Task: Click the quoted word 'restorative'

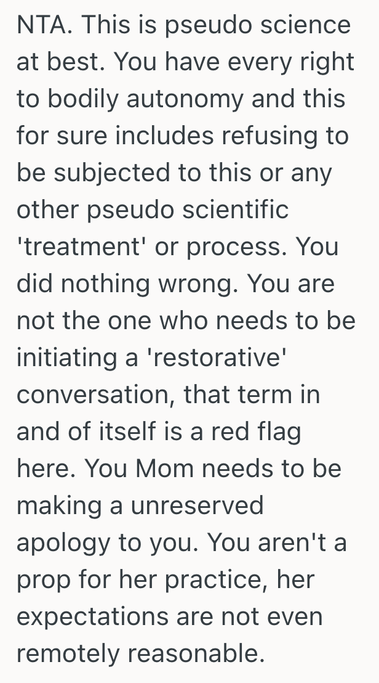Action: point(212,358)
